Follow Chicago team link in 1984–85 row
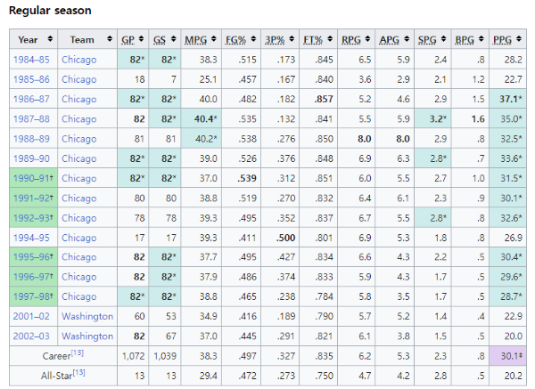 [79, 60]
